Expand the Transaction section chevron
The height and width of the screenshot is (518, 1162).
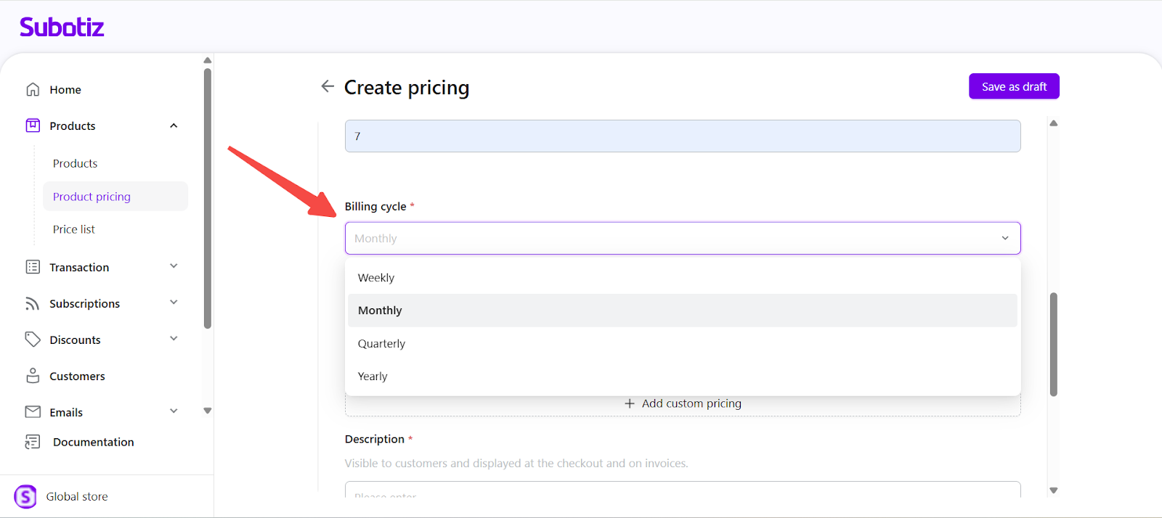pyautogui.click(x=174, y=266)
